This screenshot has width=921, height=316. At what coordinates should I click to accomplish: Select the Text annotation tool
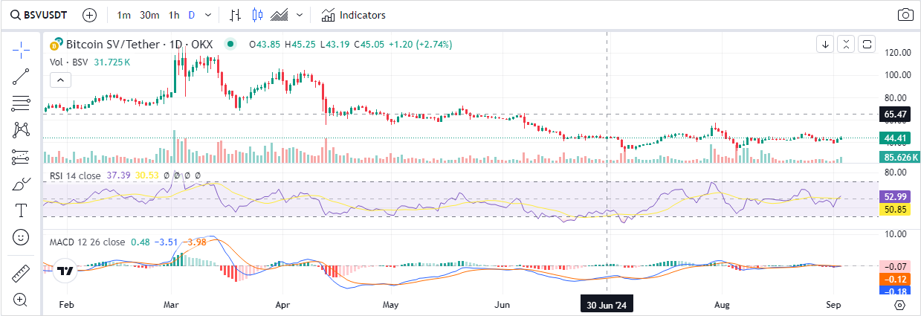pyautogui.click(x=21, y=210)
